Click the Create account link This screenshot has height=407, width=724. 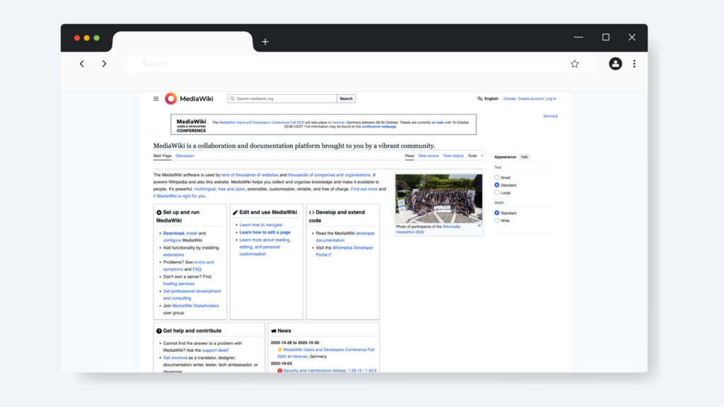pyautogui.click(x=530, y=99)
